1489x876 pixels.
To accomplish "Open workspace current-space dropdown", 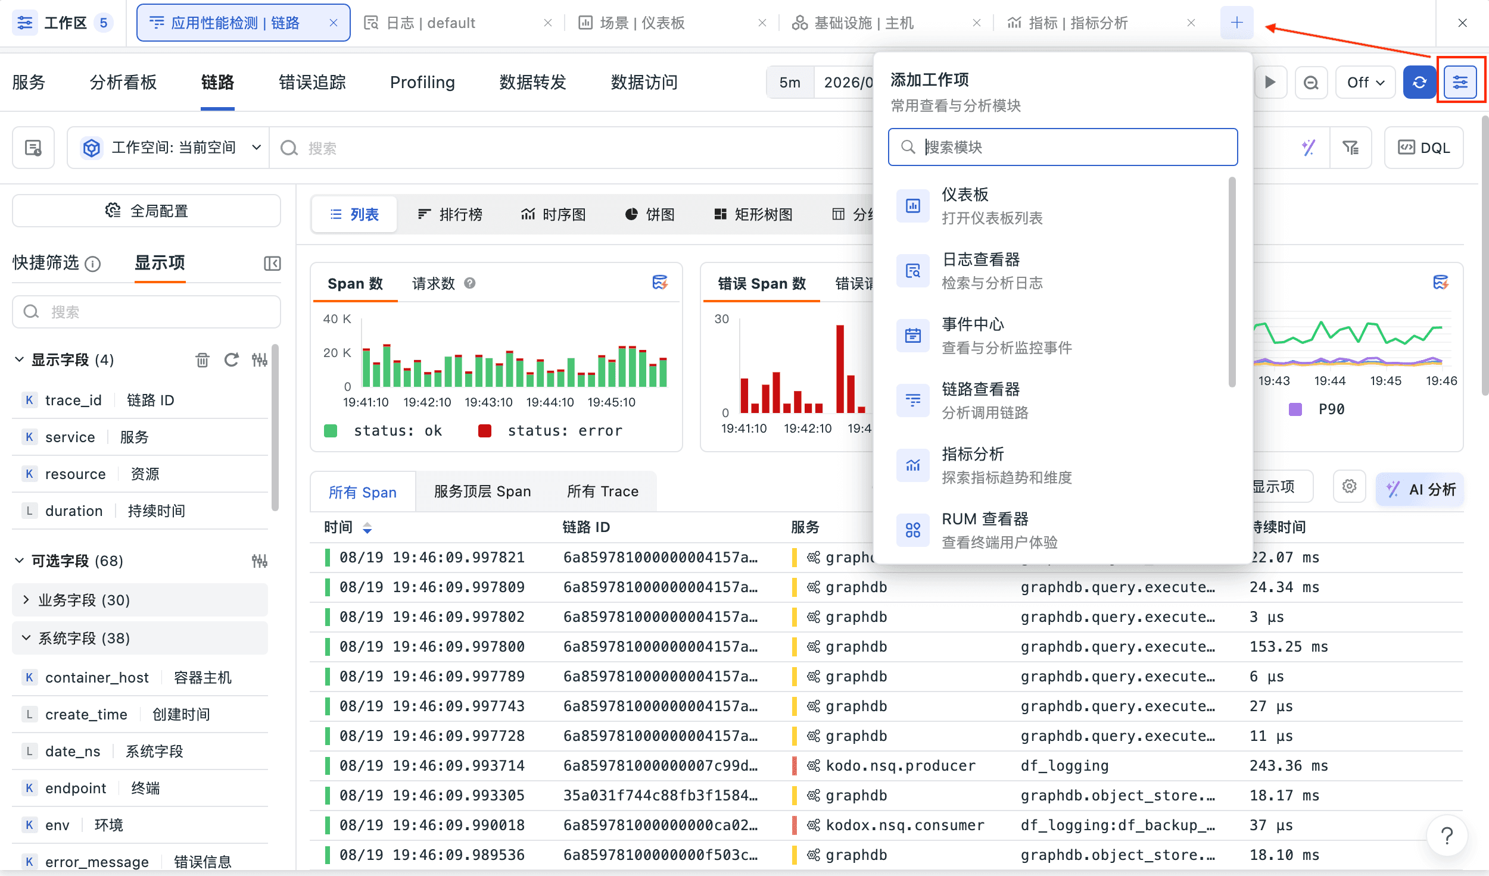I will point(169,148).
